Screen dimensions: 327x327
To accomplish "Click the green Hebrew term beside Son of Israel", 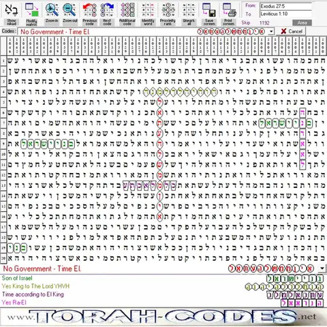I will (294, 278).
